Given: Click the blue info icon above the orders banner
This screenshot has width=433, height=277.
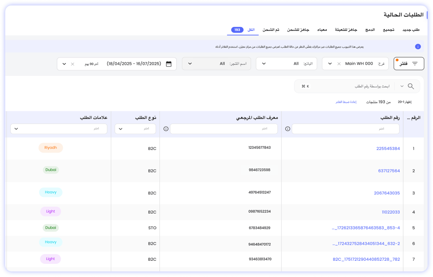Looking at the screenshot, I should [x=418, y=46].
